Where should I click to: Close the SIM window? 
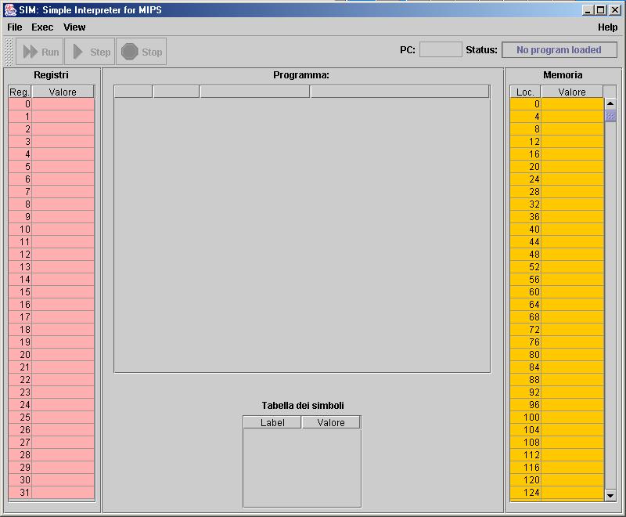(x=615, y=10)
